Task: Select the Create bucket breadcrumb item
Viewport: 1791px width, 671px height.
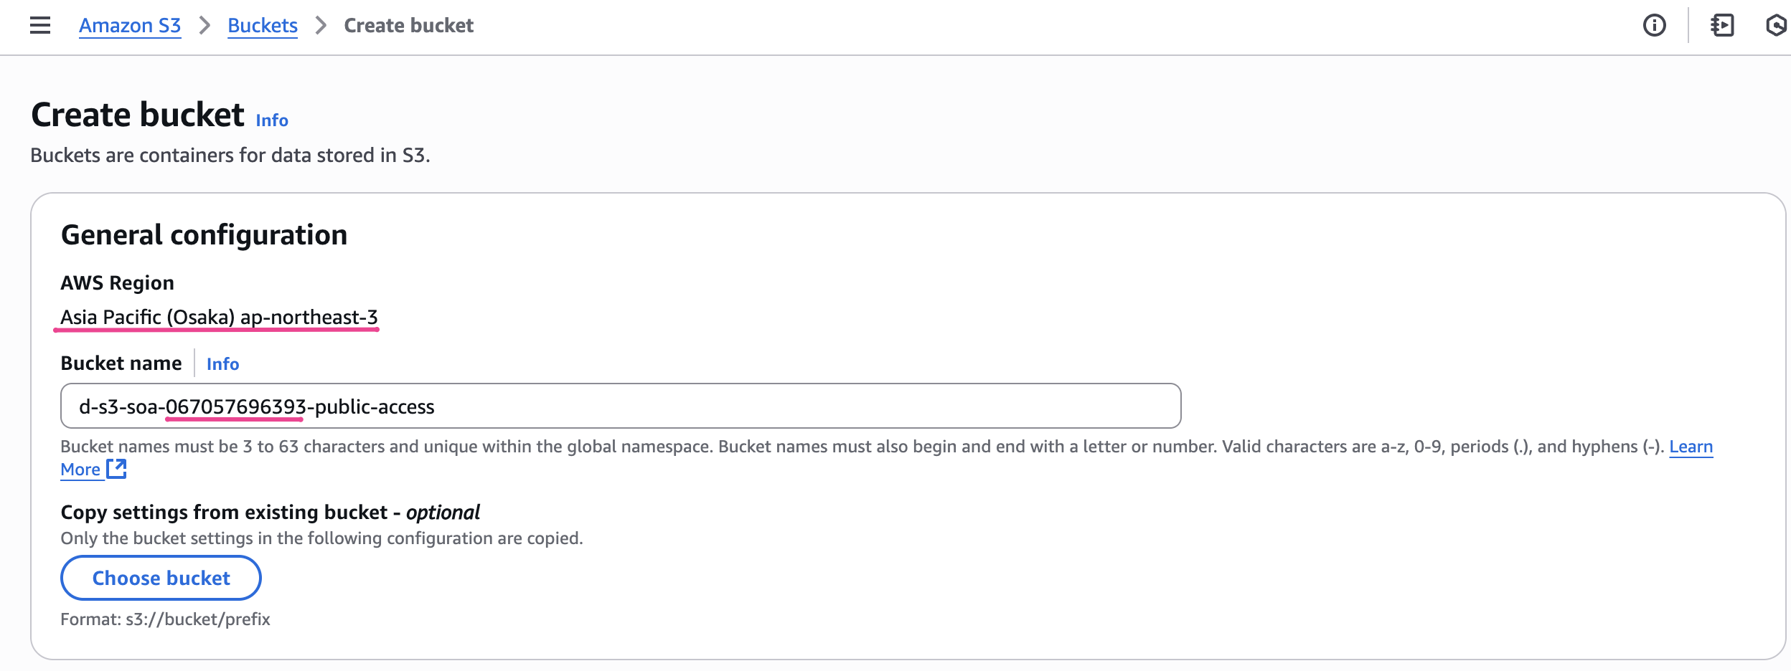Action: [x=408, y=26]
